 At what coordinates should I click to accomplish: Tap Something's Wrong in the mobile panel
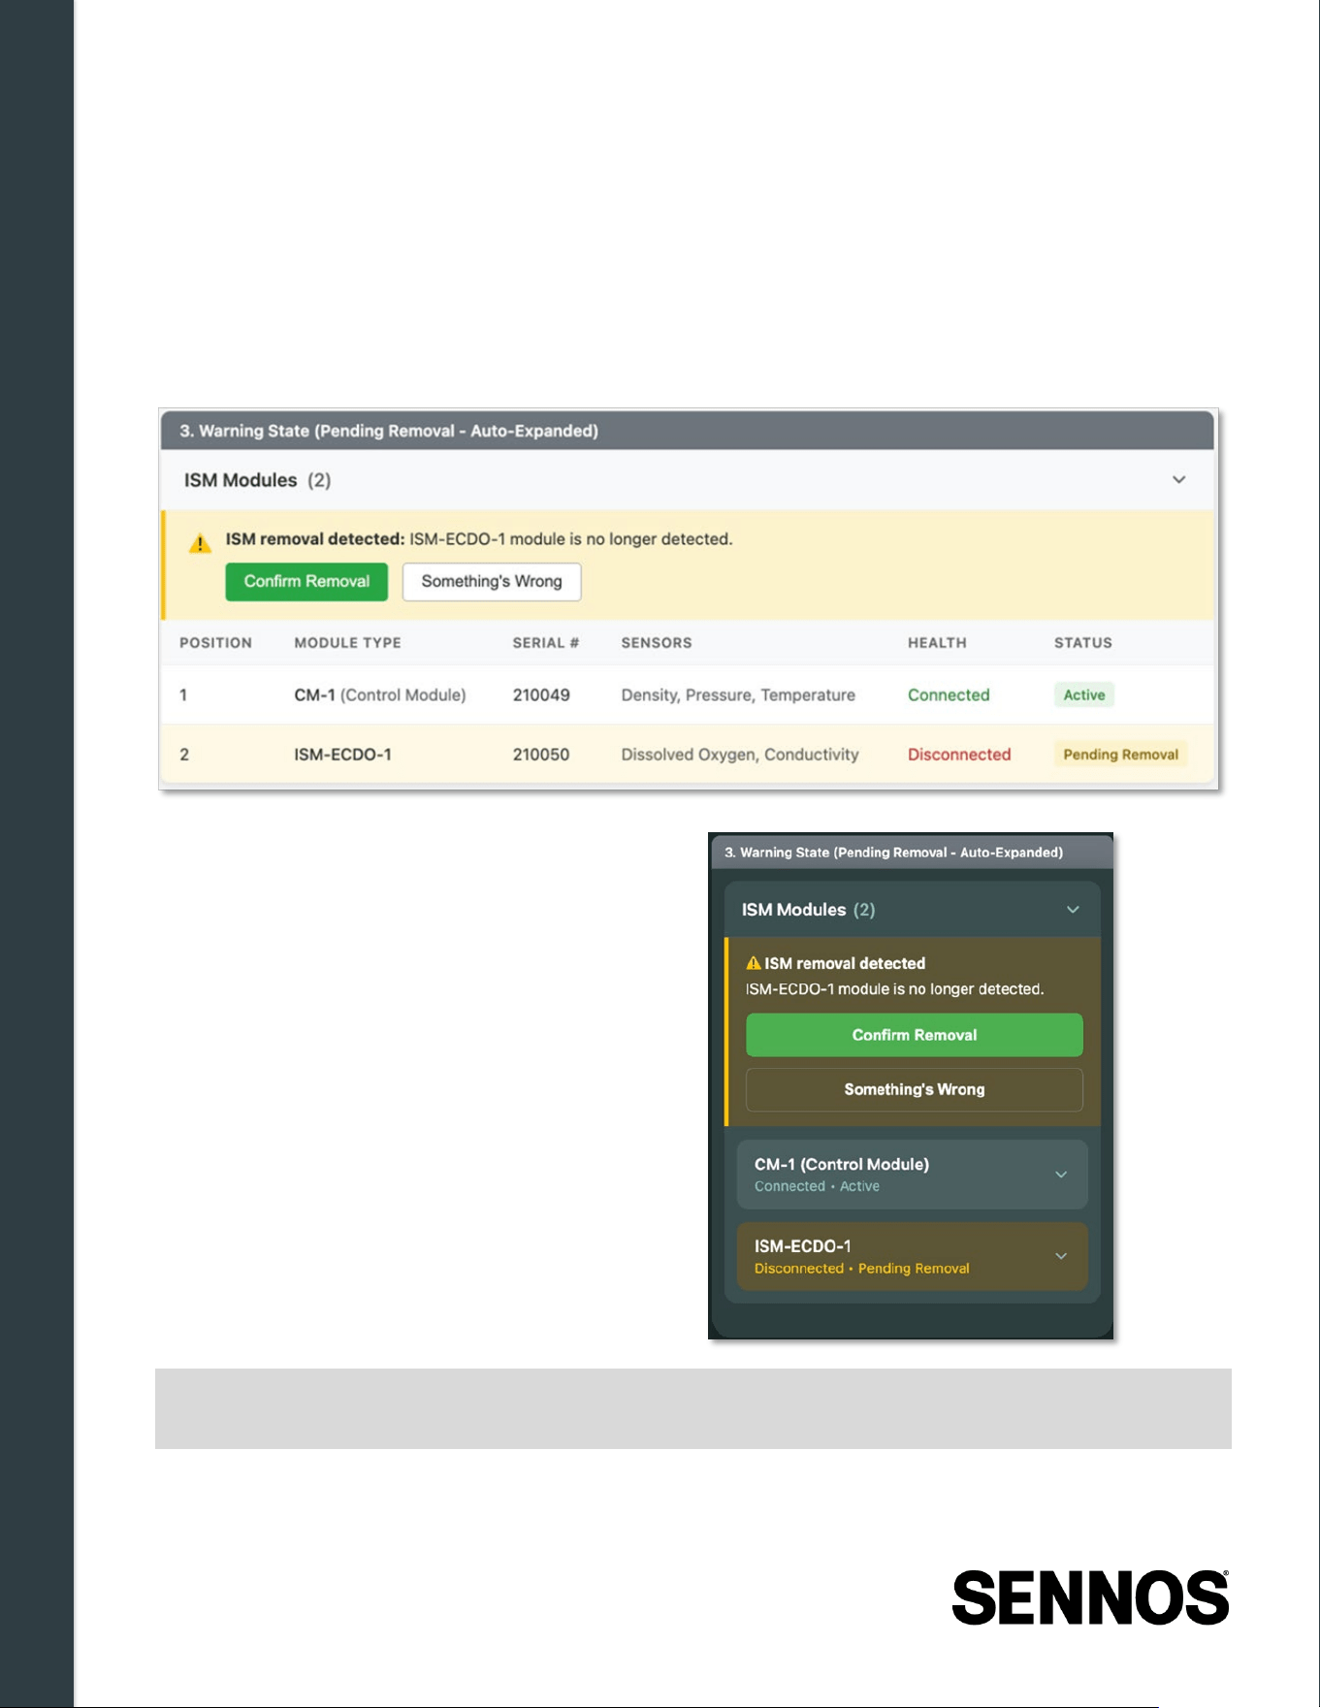click(x=914, y=1090)
